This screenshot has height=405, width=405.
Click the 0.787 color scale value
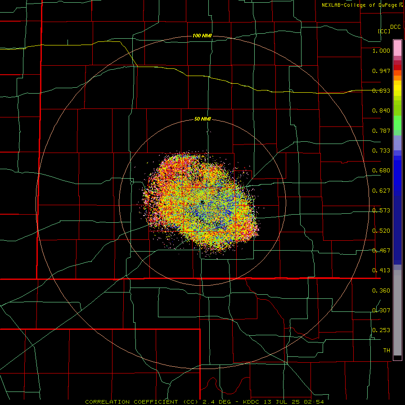[x=381, y=130]
